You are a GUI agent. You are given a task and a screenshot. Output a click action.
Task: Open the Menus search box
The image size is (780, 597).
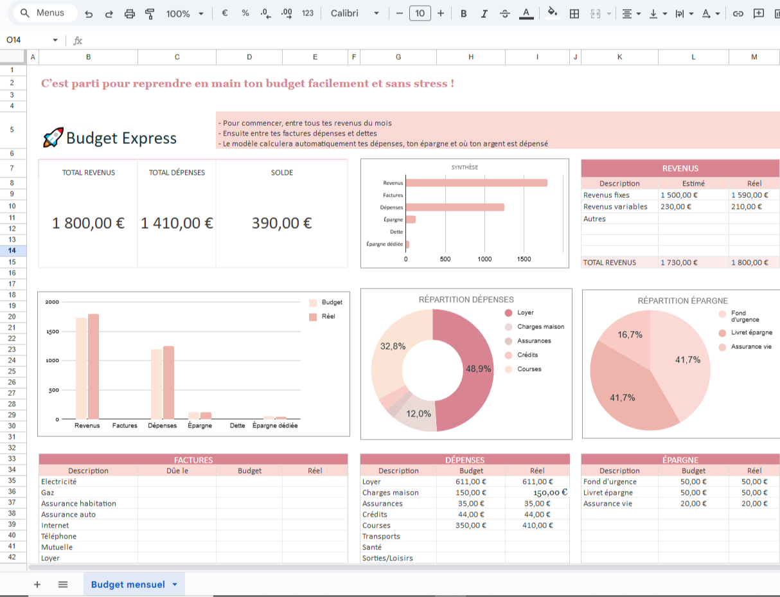[x=43, y=13]
